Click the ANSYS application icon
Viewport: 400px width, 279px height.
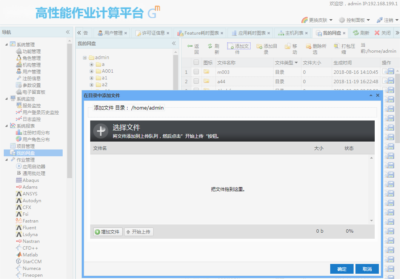pyautogui.click(x=19, y=194)
